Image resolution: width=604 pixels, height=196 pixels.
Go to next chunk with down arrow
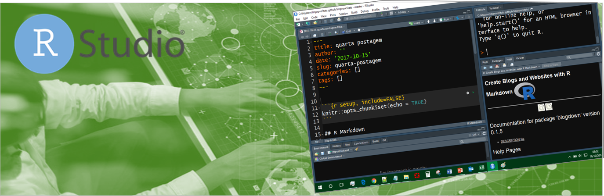434,21
